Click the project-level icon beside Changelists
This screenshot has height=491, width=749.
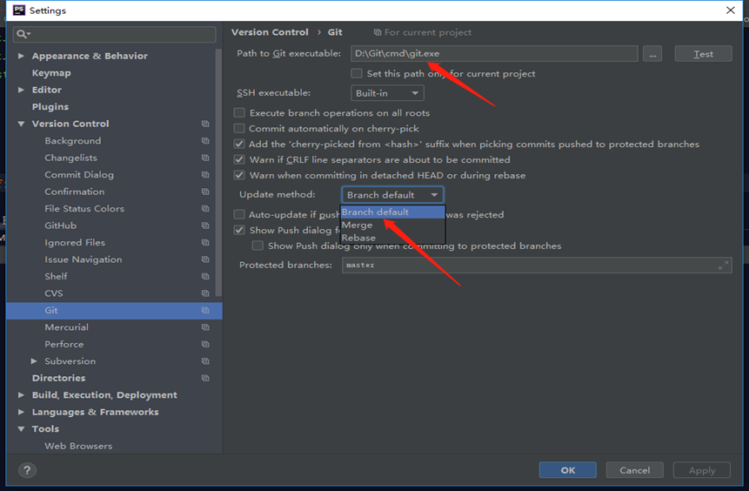pyautogui.click(x=205, y=158)
